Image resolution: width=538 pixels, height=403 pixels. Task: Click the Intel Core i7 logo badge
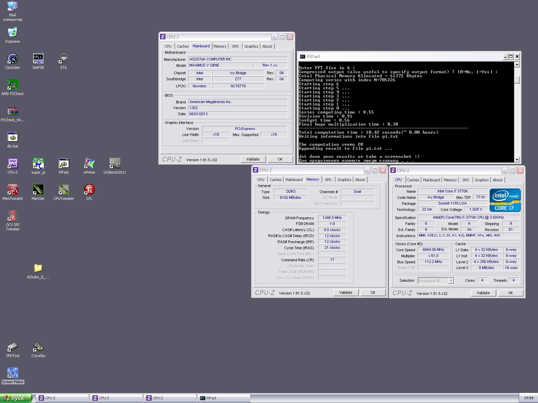pos(505,200)
